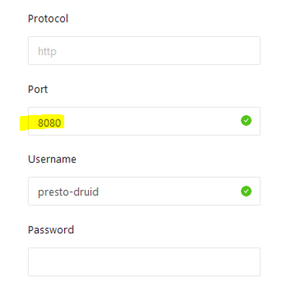Click the green validation icon beside presto-druid
Image resolution: width=282 pixels, height=282 pixels.
tap(246, 191)
